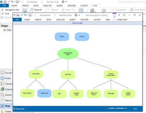Click the Undo arrow in the mind map window
Image resolution: width=146 pixels, height=113 pixels.
click(25, 15)
